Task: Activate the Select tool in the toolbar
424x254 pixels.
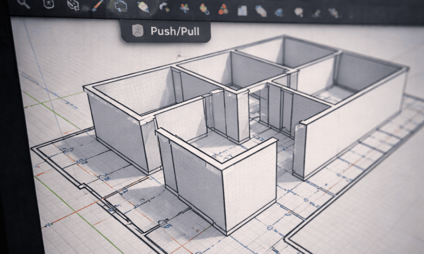Action: (x=48, y=4)
